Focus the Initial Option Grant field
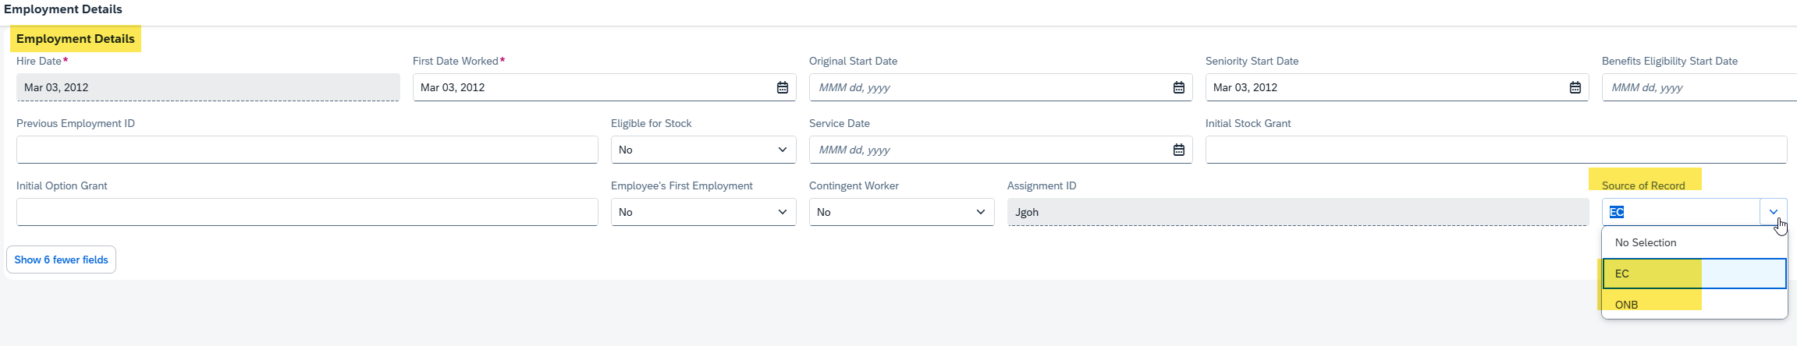Image resolution: width=1797 pixels, height=346 pixels. 307,212
